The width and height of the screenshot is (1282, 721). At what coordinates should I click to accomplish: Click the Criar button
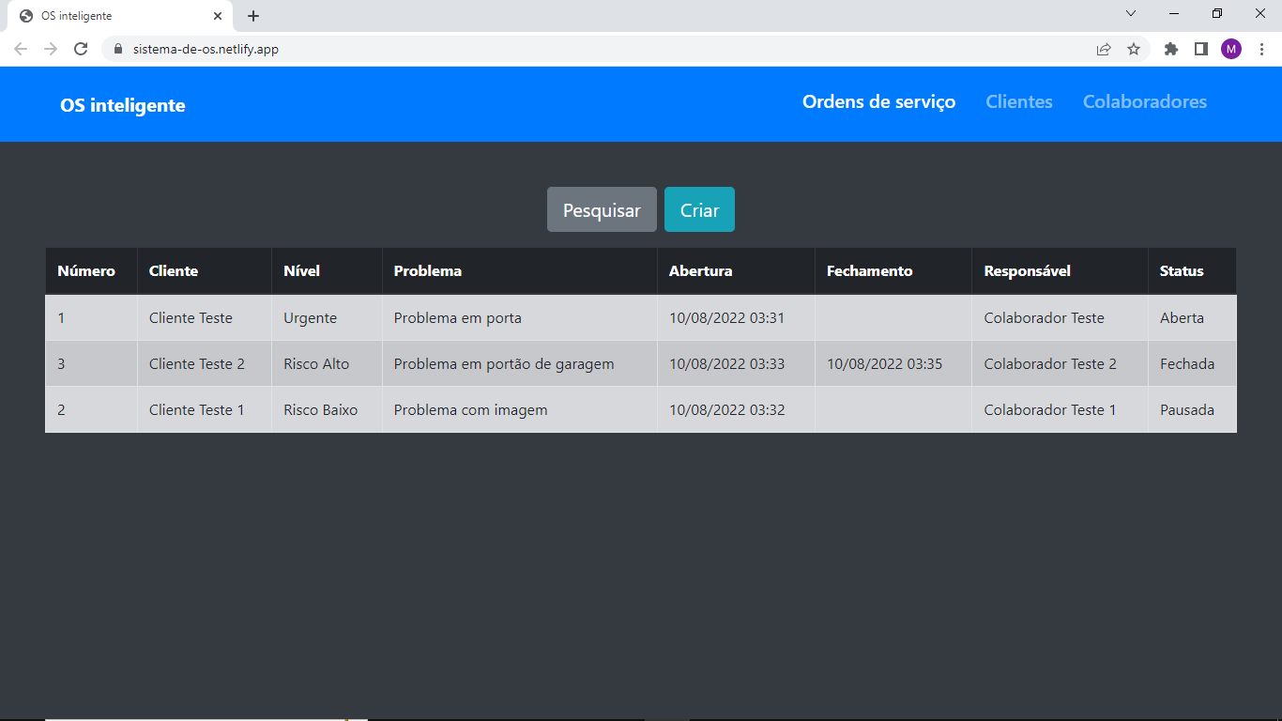699,209
